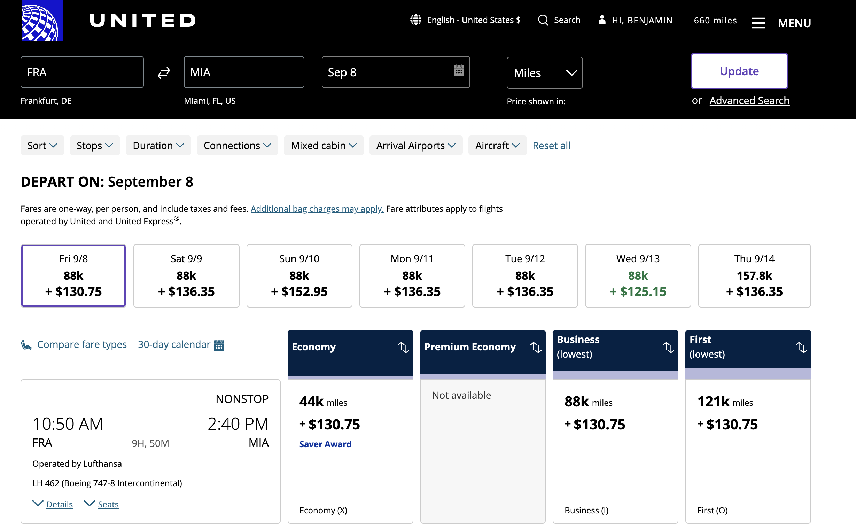Select the Wed 9/13 date tab
This screenshot has width=856, height=528.
[x=638, y=276]
